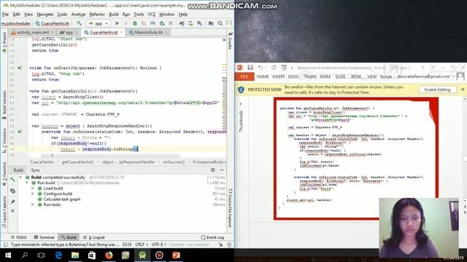Open the CRLF line separator selector
Screen dimensions: 467x262
point(142,245)
